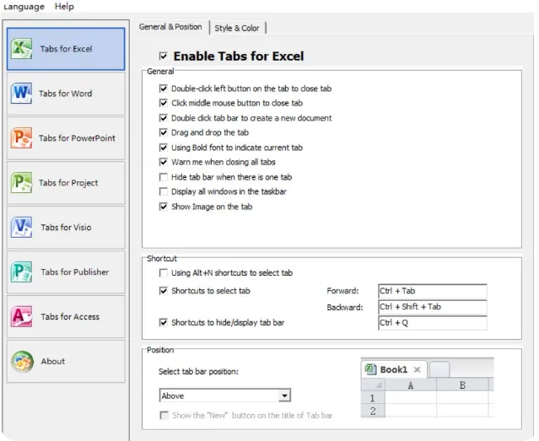Disable Drag and drop the tab
The width and height of the screenshot is (539, 441).
164,132
